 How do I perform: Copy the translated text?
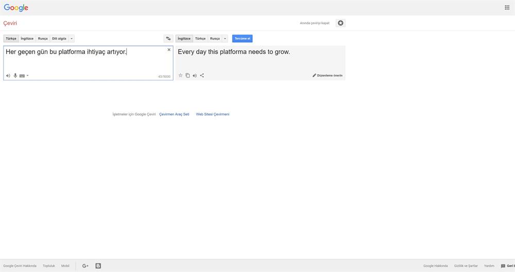point(187,75)
